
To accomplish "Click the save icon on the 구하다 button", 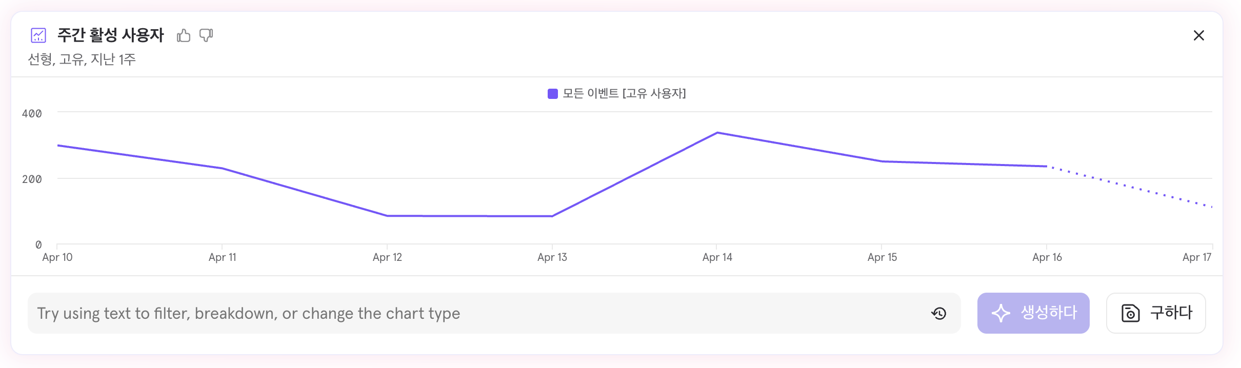I will (x=1130, y=313).
